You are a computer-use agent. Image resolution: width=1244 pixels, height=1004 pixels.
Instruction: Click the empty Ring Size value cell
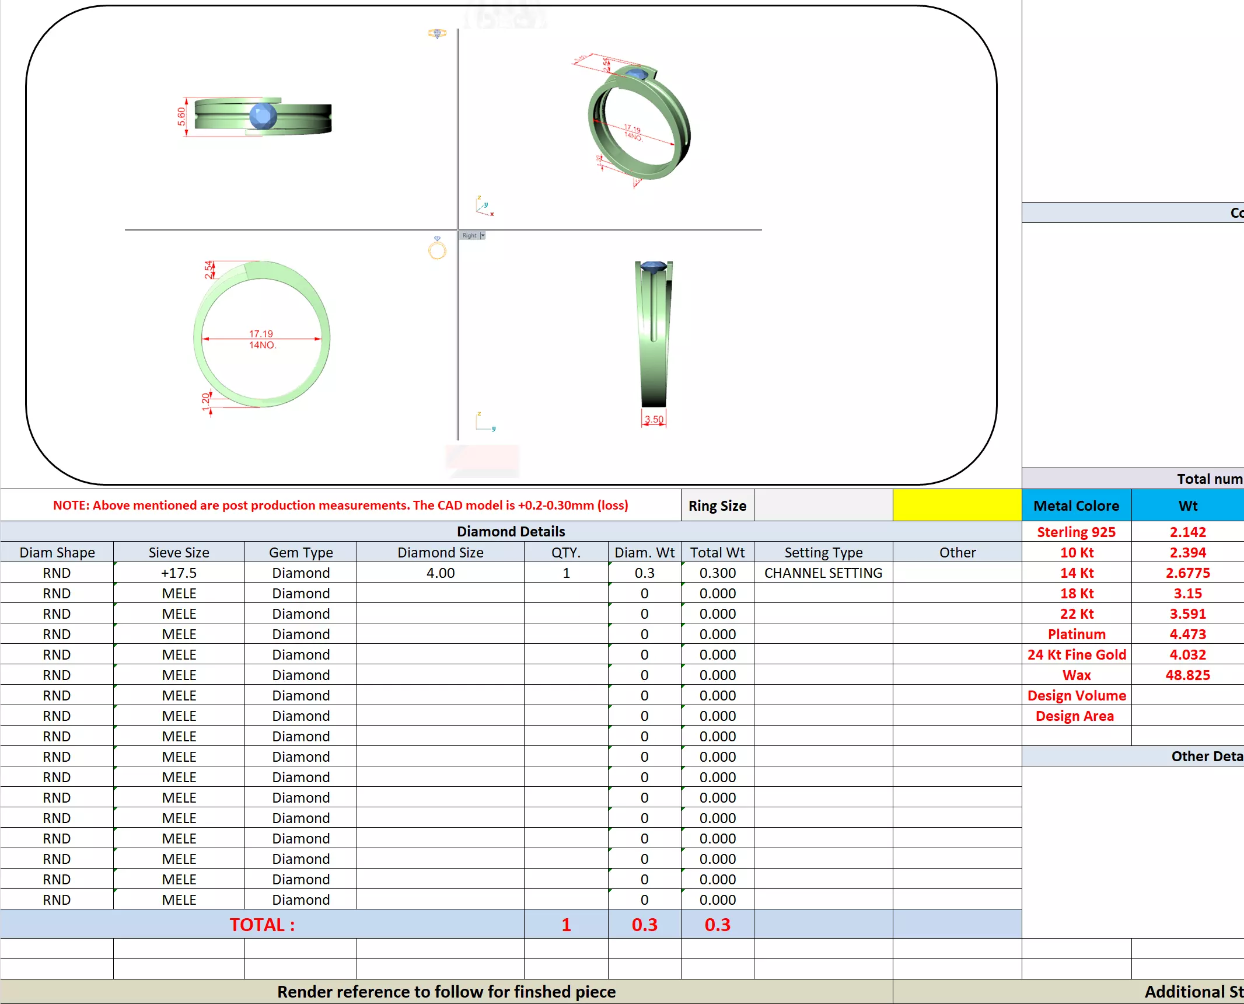click(823, 505)
